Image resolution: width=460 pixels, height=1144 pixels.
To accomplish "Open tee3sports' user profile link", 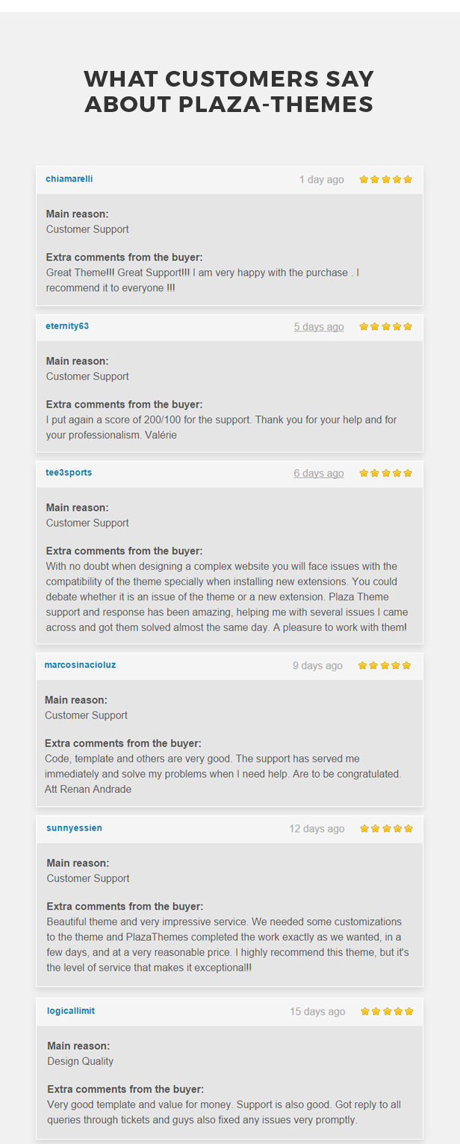I will 69,473.
